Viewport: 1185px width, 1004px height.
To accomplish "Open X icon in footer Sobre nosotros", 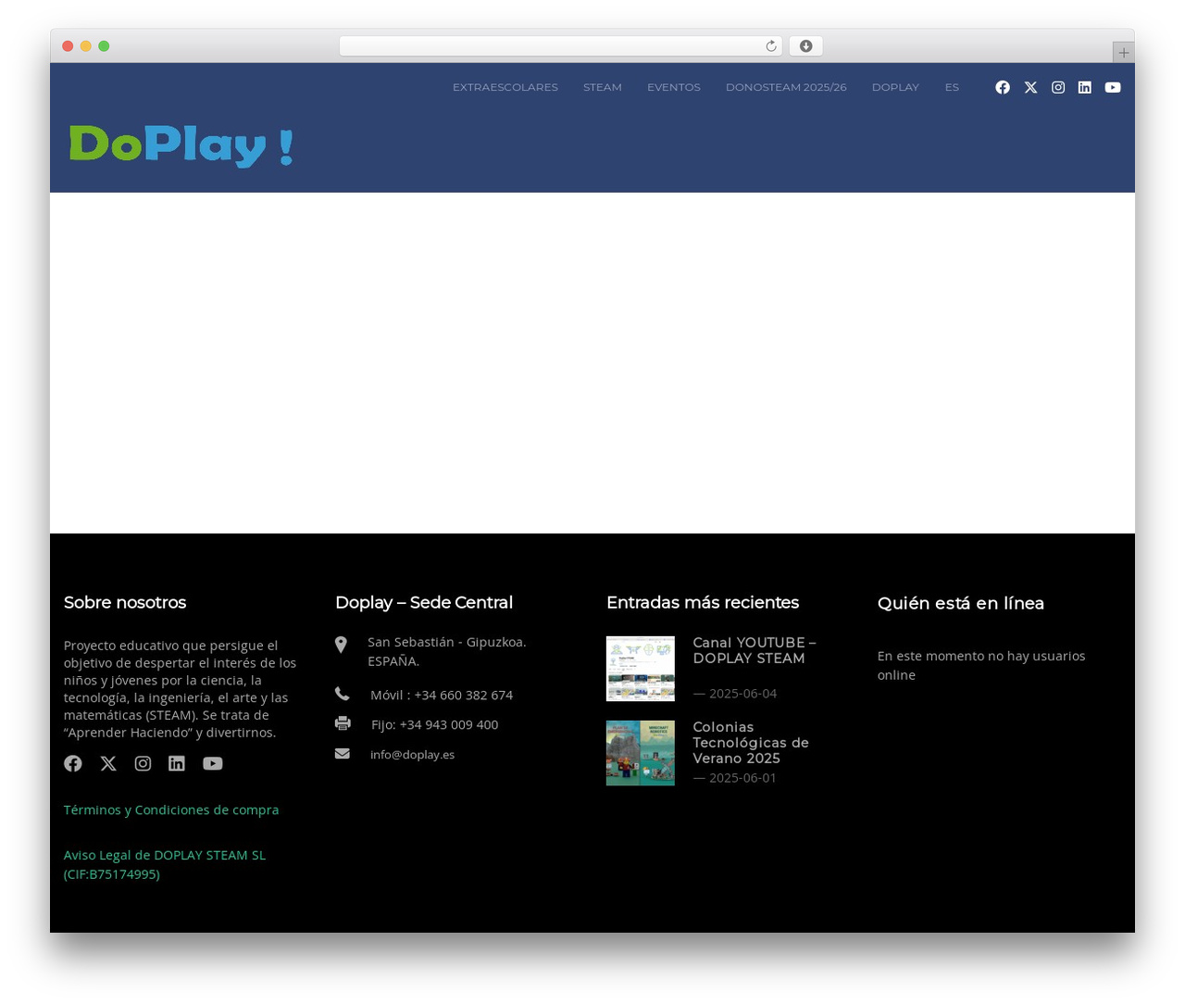I will coord(108,763).
